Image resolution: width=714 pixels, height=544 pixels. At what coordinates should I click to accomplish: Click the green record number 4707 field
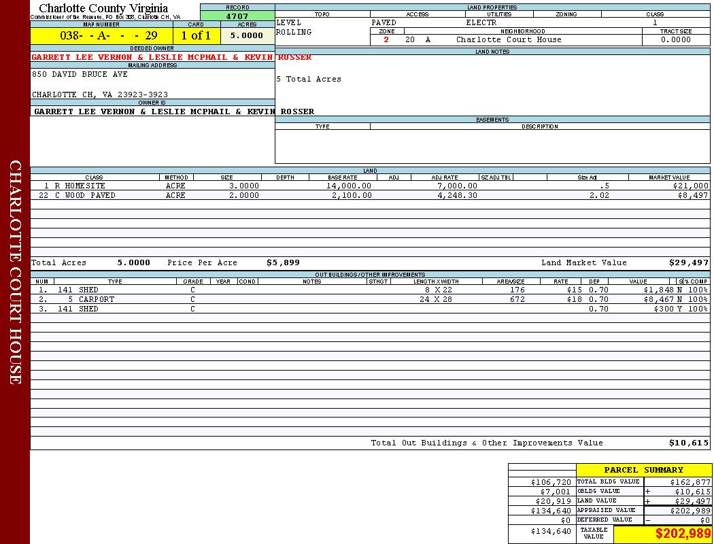point(237,16)
